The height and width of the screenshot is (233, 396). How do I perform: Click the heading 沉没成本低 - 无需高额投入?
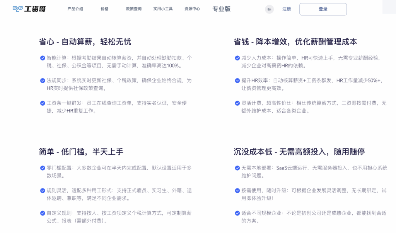point(299,152)
